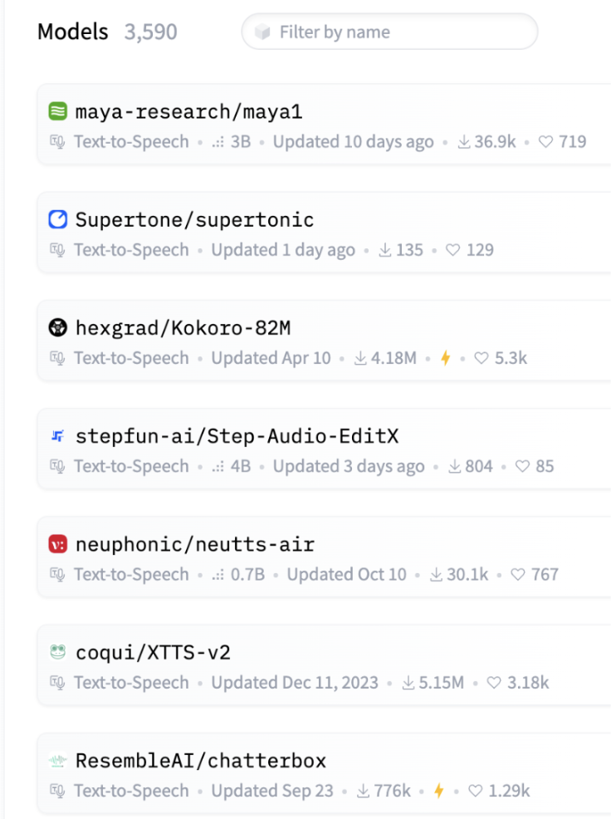Click the Filter by name input field
This screenshot has width=611, height=819.
[398, 32]
